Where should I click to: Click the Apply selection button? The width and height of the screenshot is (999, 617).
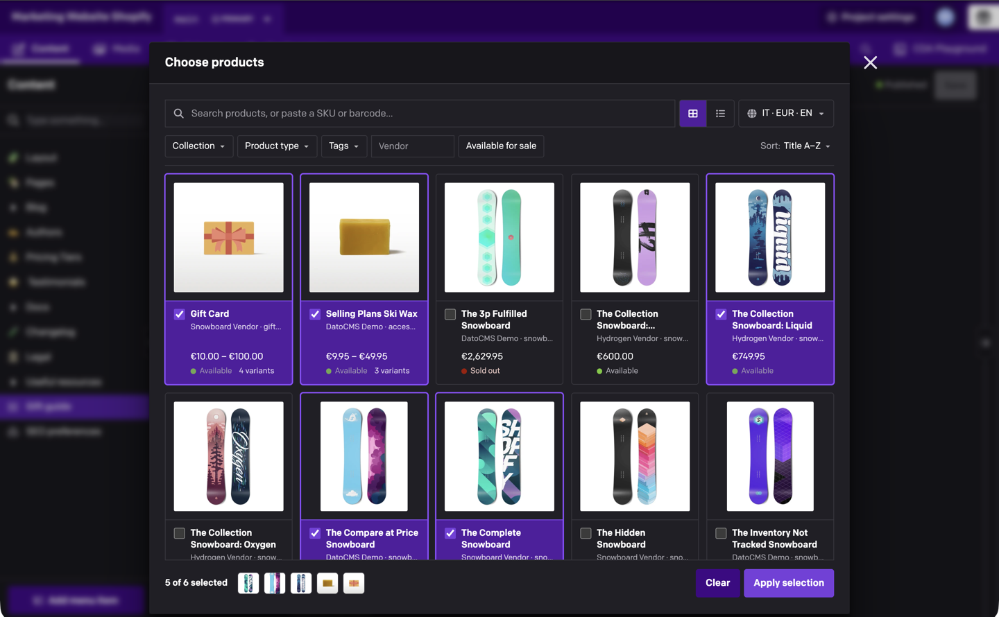789,583
